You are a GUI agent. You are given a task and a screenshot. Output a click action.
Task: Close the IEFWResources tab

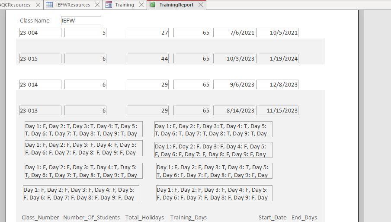point(97,5)
